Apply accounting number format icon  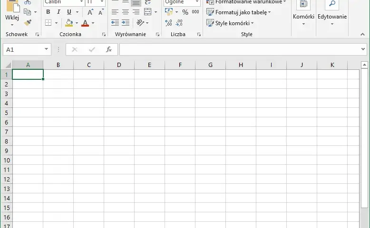[169, 12]
